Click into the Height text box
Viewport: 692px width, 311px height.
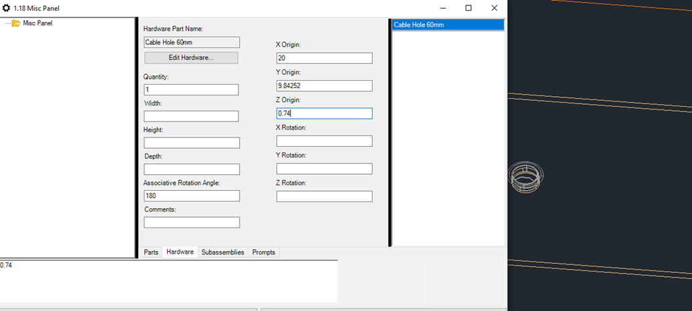[x=191, y=143]
